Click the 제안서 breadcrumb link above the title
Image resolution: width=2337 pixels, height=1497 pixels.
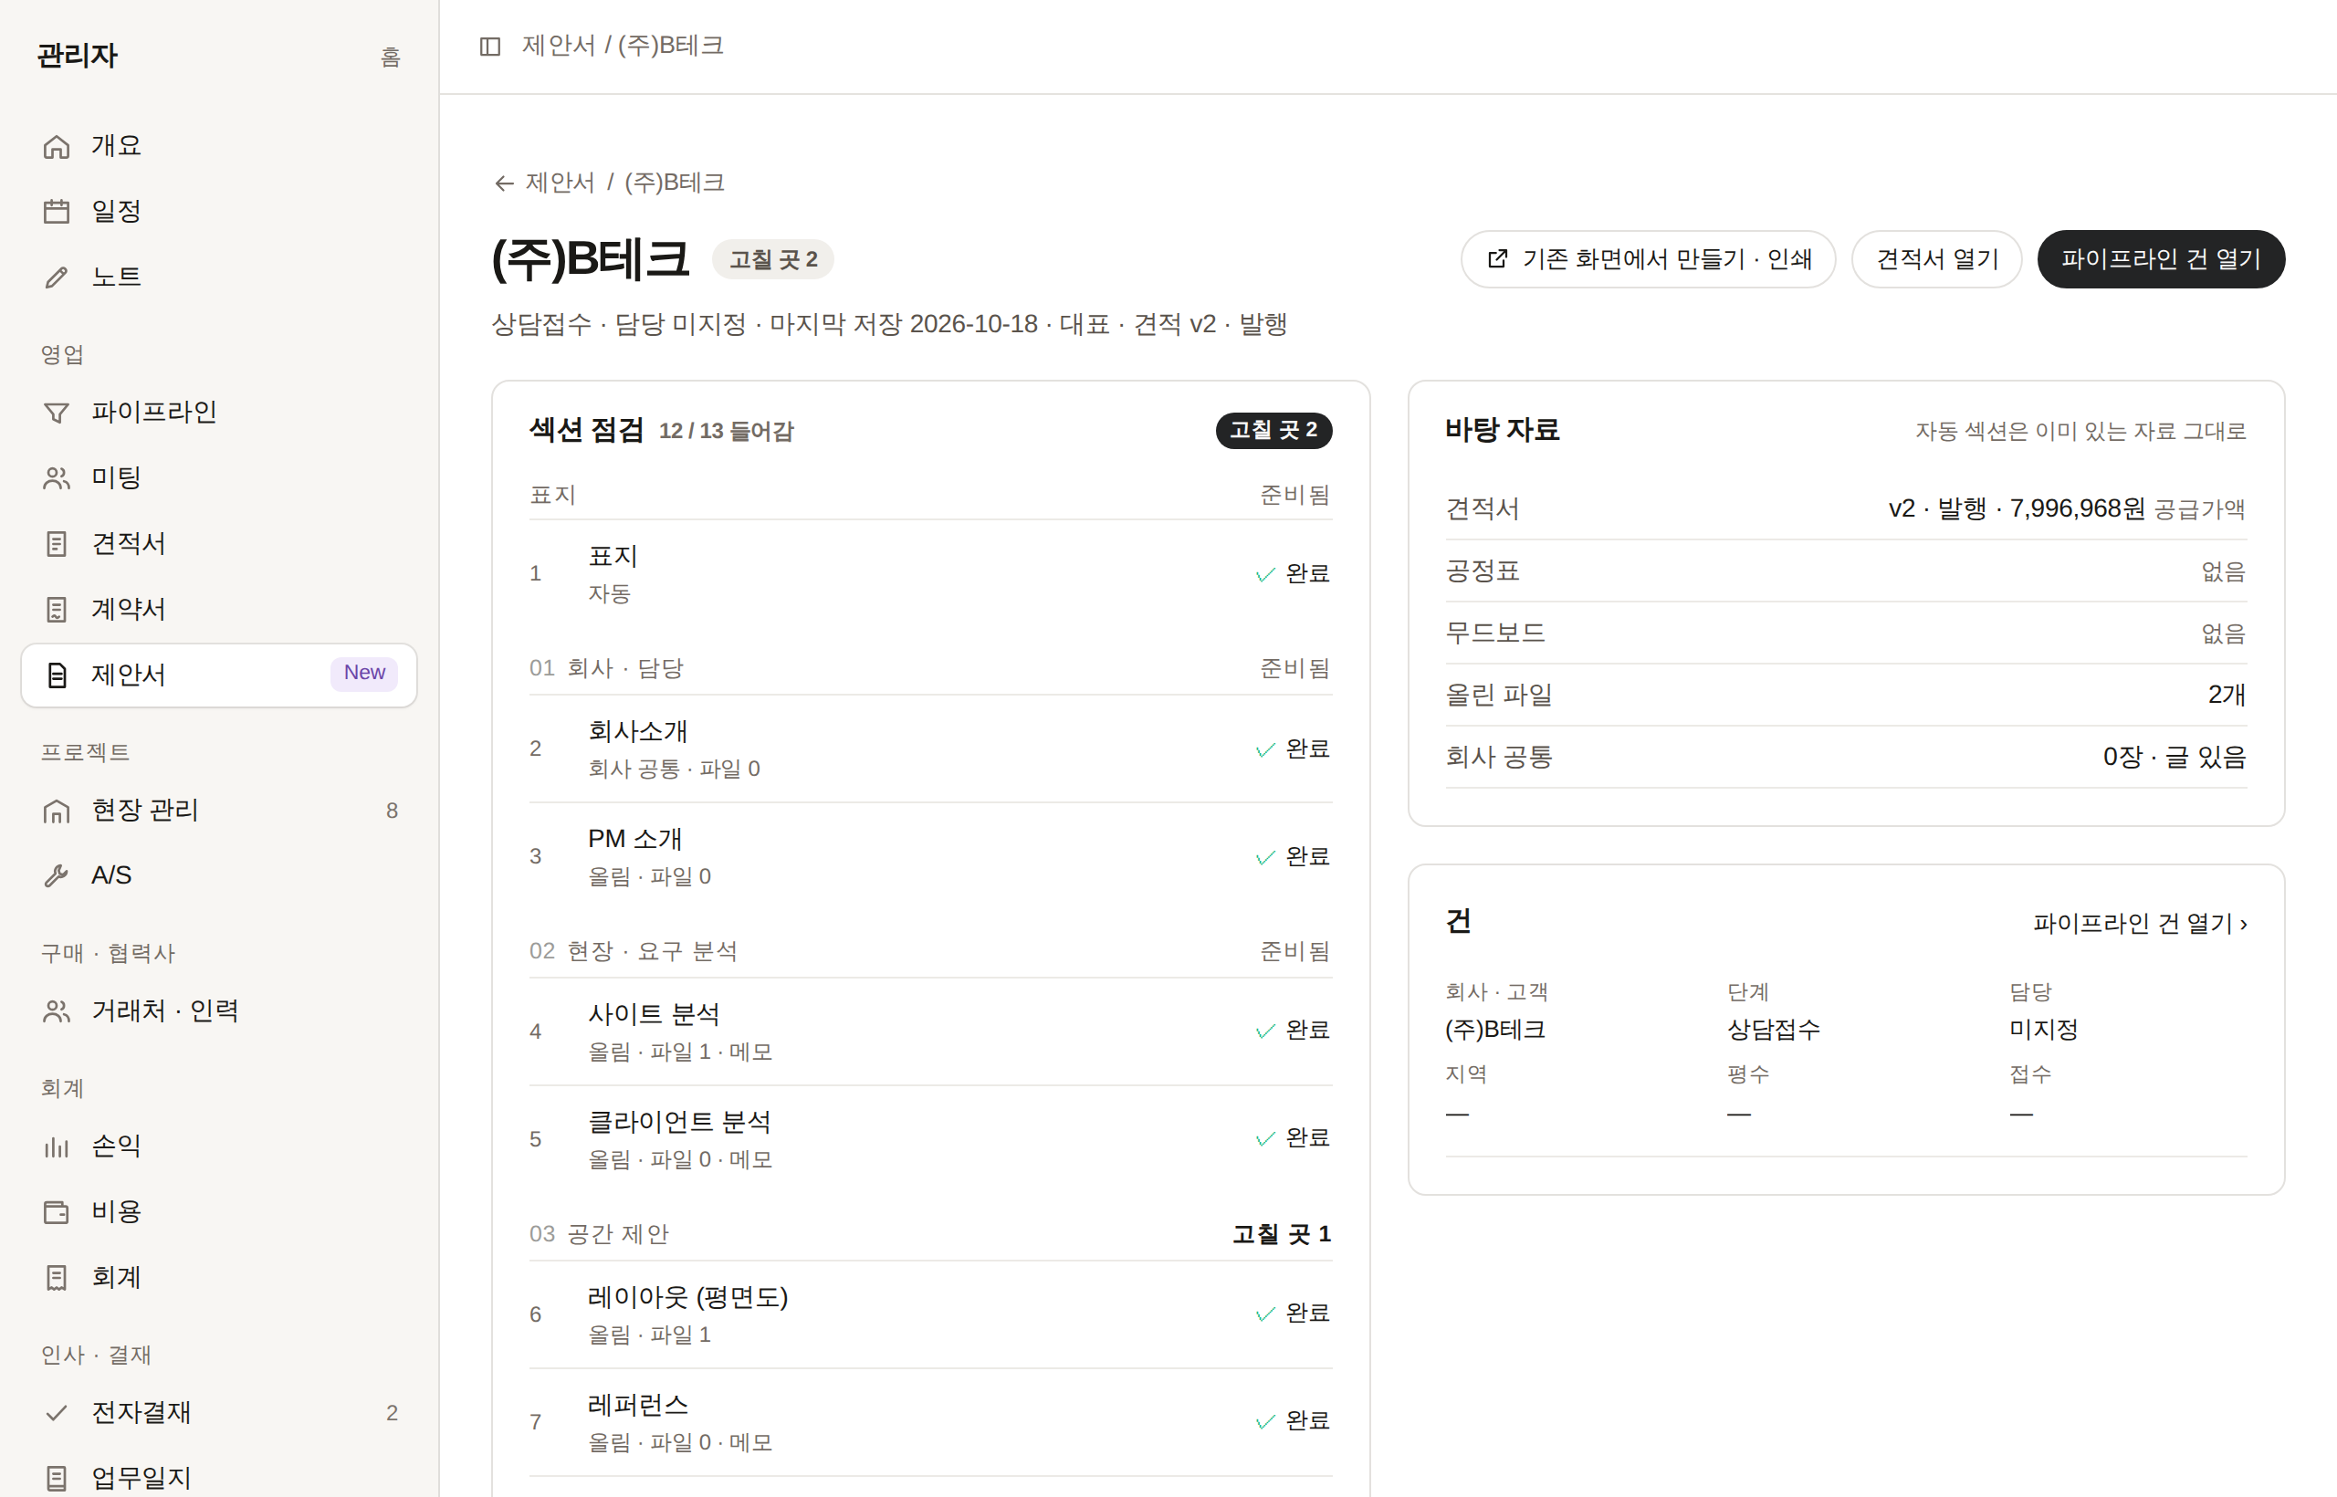coord(560,183)
